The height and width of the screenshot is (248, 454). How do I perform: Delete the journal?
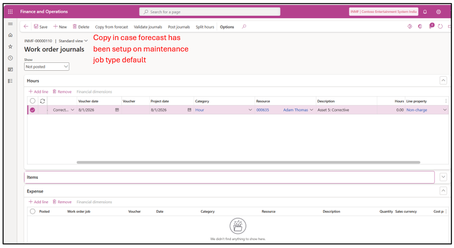(81, 27)
